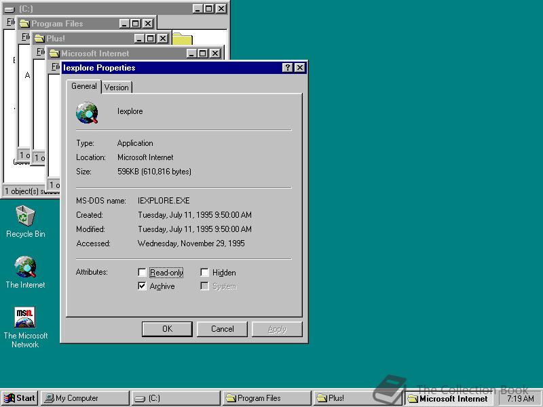Maximize the Microsoft Internet window

click(203, 54)
